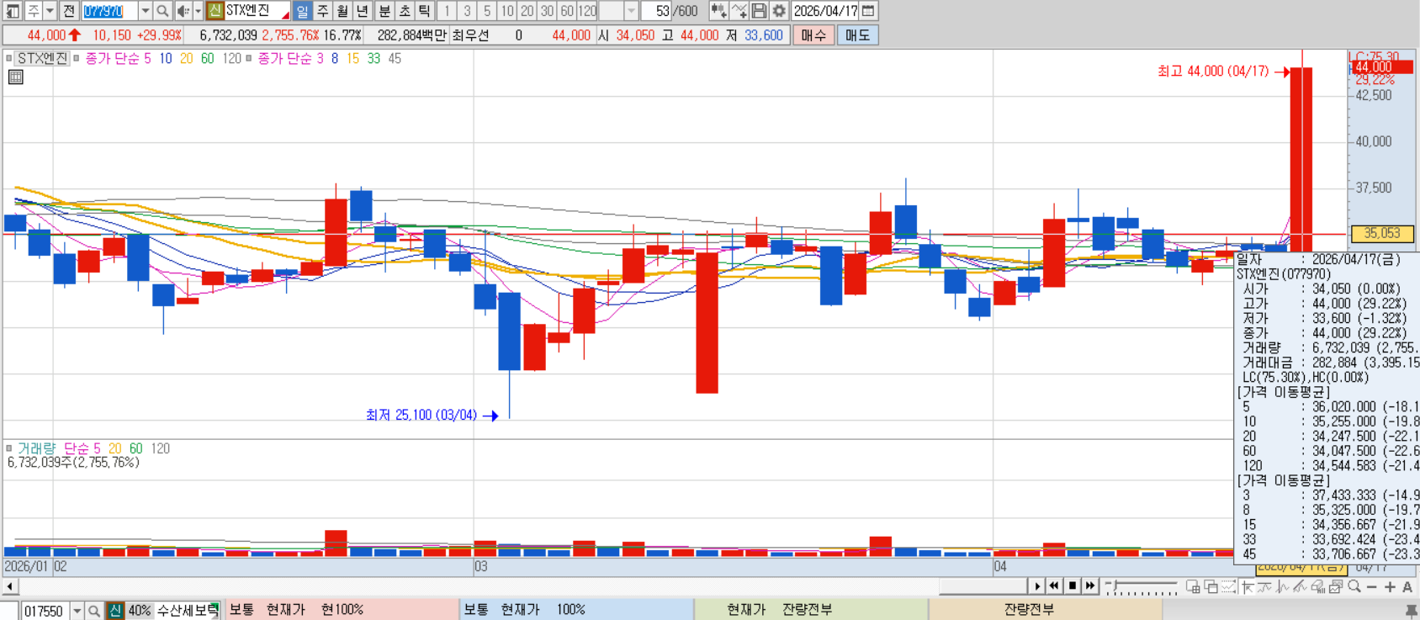Viewport: 1420px width, 620px height.
Task: Click the 신 credit badge beside STX엔진
Action: pyautogui.click(x=215, y=11)
